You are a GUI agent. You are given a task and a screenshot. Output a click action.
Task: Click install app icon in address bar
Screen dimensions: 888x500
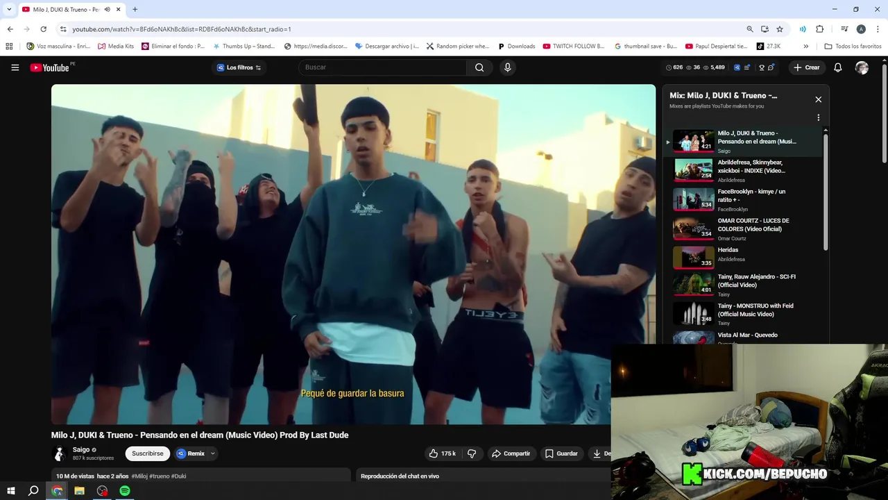point(765,29)
